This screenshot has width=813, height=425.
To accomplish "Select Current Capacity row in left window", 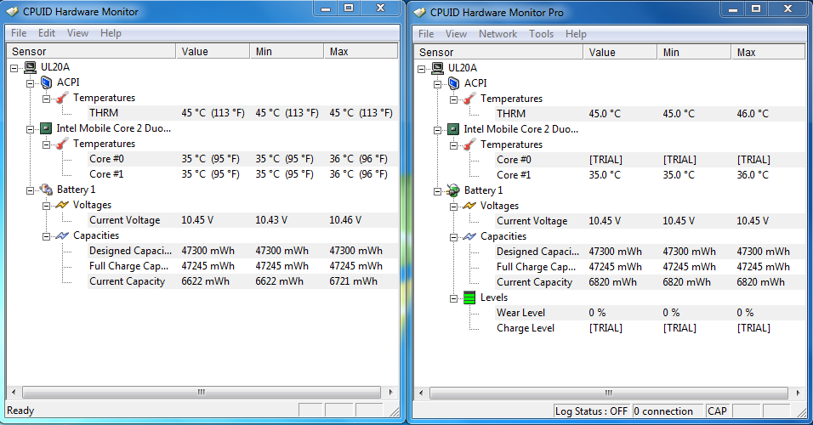I will 242,281.
